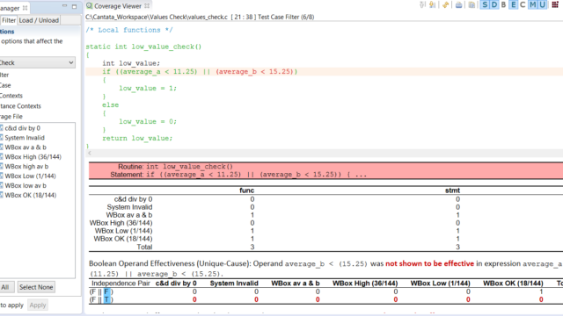The height and width of the screenshot is (316, 563).
Task: Click the Apply button
Action: coord(38,305)
